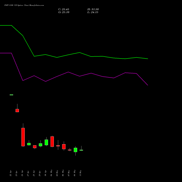Click the "11 May" date axis label
Viewport: 182px width, 182px height.
[x=80, y=173]
